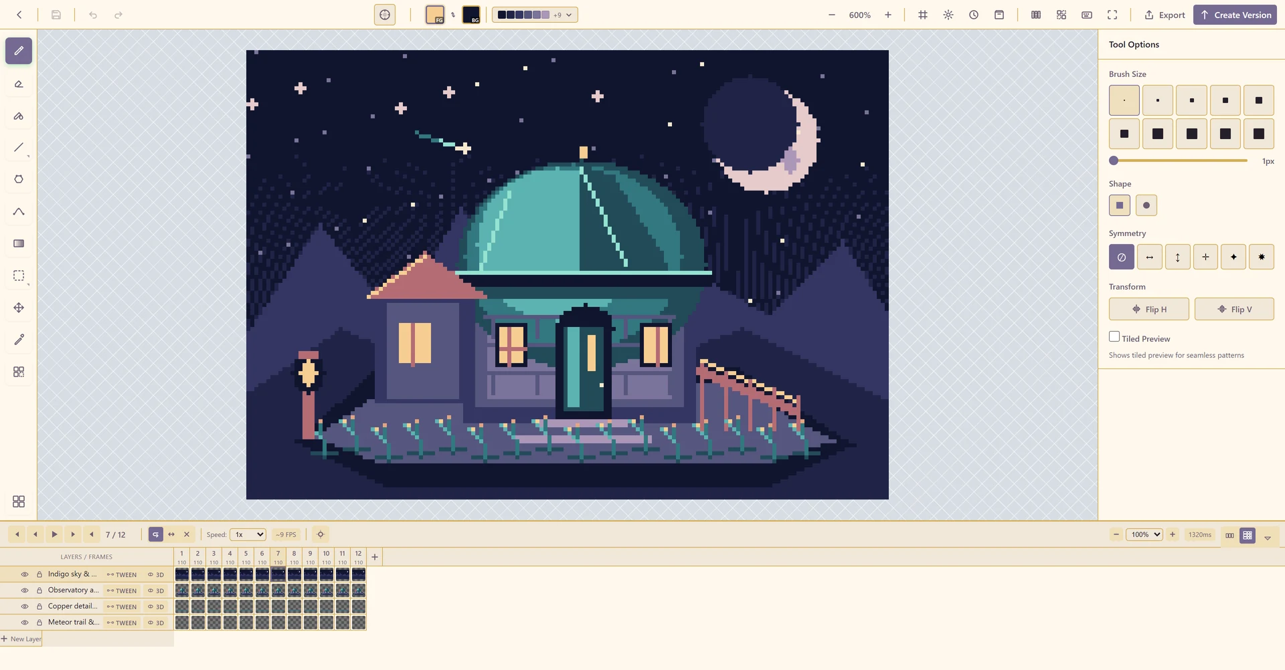The width and height of the screenshot is (1285, 670).
Task: Click the fullscreen icon in top toolbar
Action: [1112, 15]
